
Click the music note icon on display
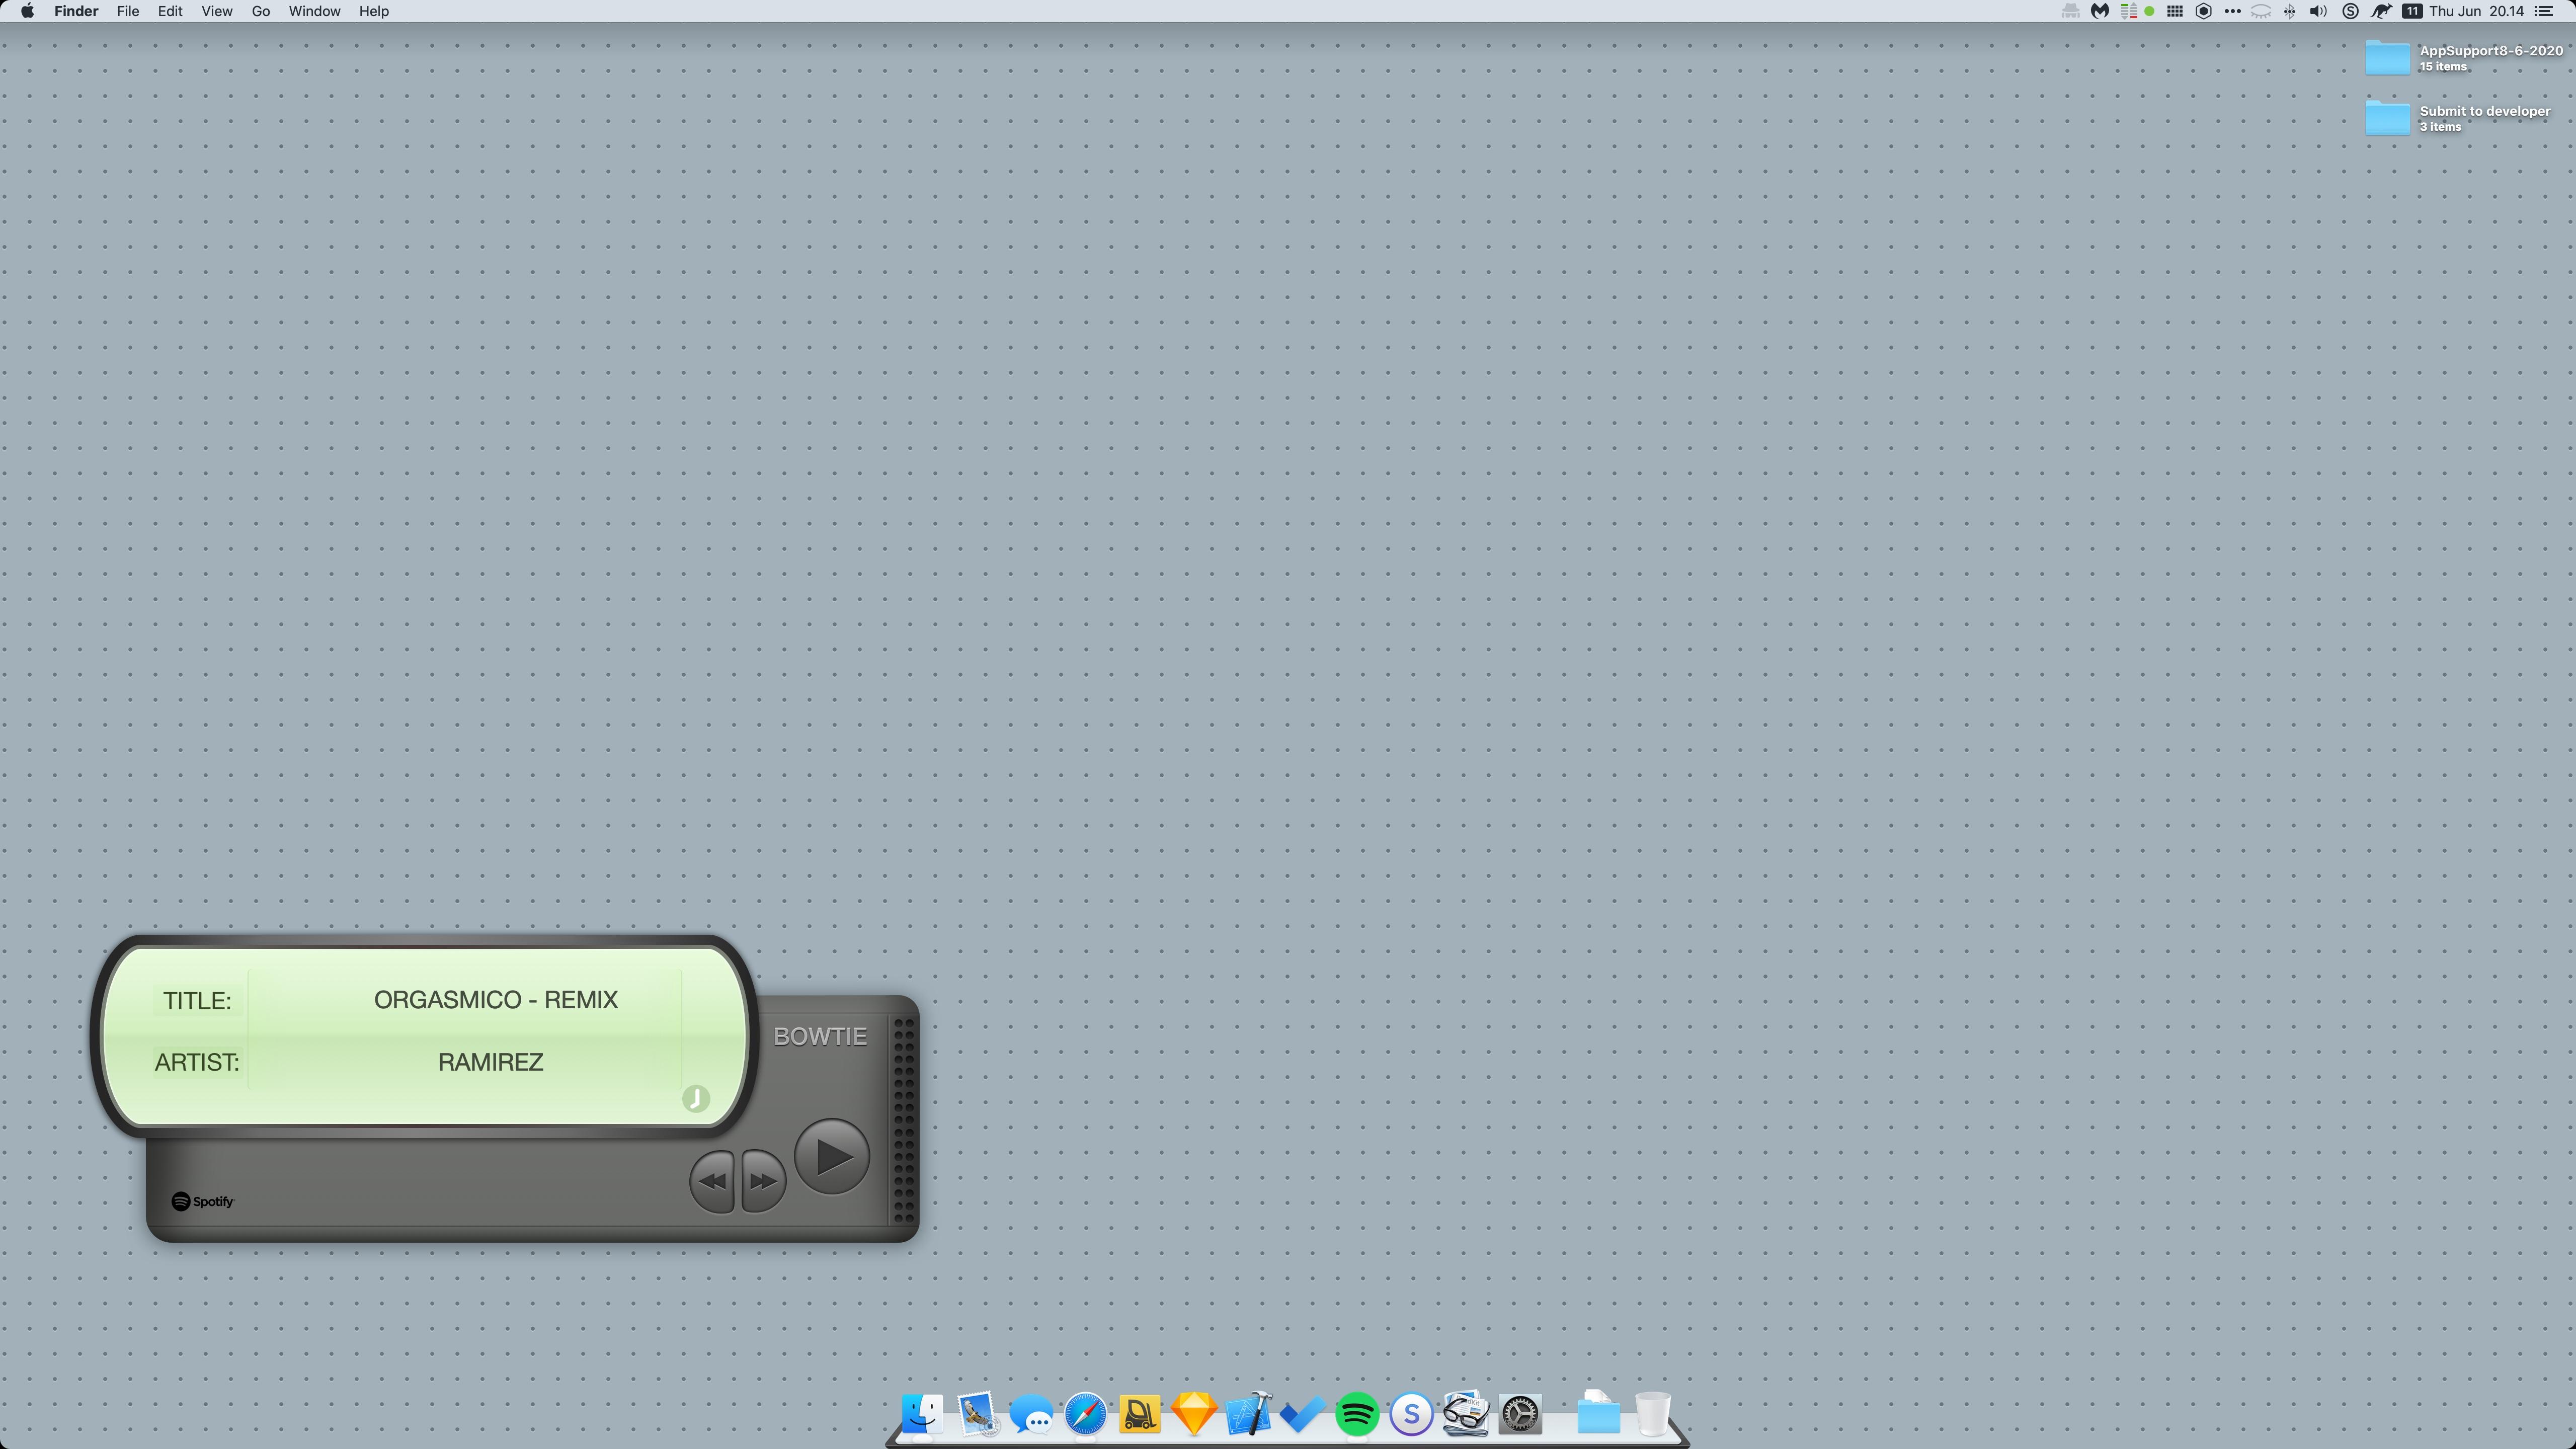[x=696, y=1098]
